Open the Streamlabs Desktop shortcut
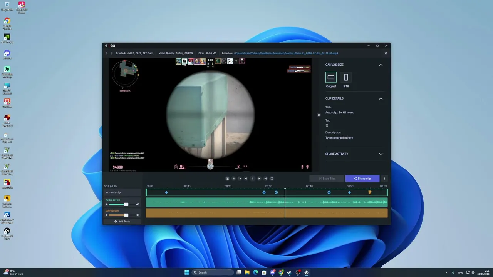Screen dimensions: 493x277 click(x=7, y=72)
